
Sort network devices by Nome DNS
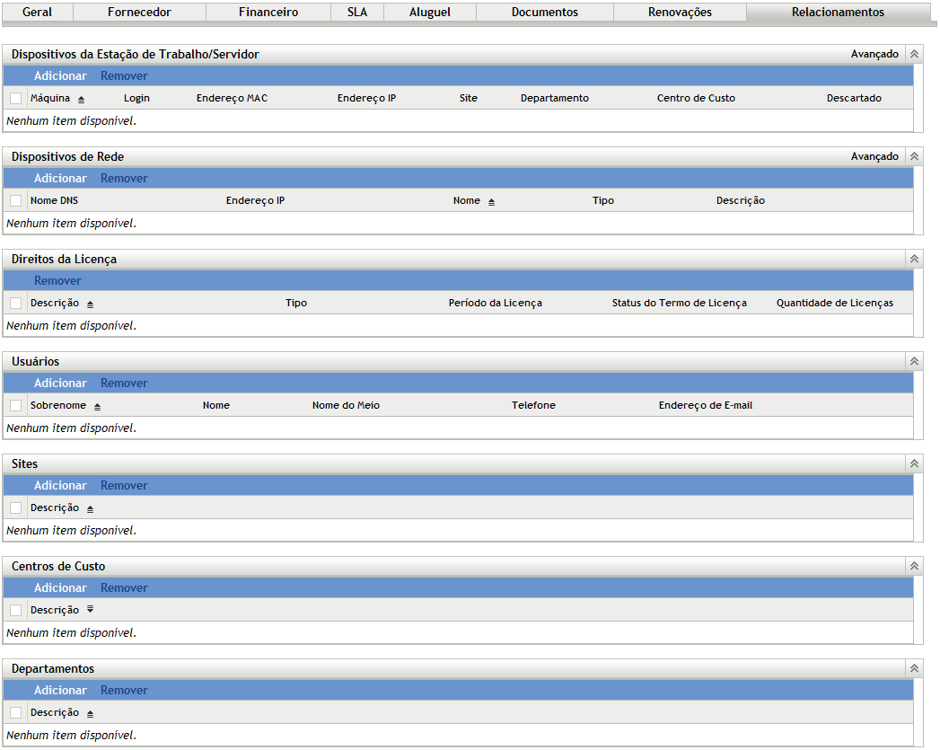click(54, 201)
